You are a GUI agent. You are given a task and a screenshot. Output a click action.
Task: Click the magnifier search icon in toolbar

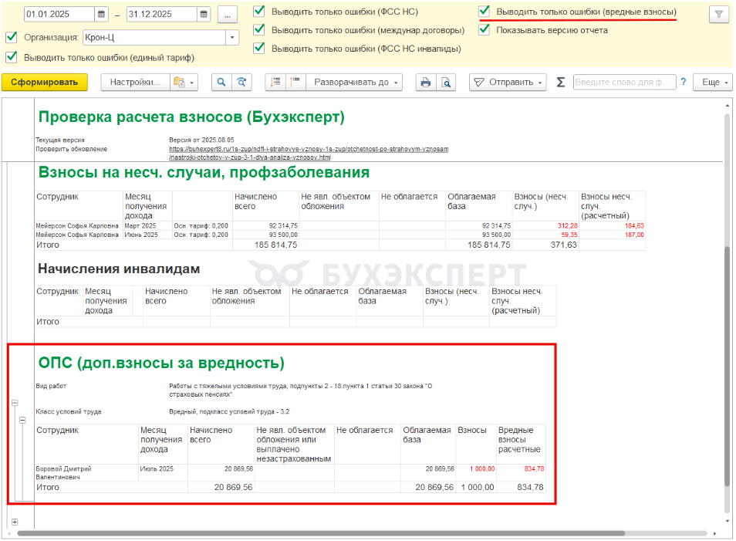coord(221,82)
